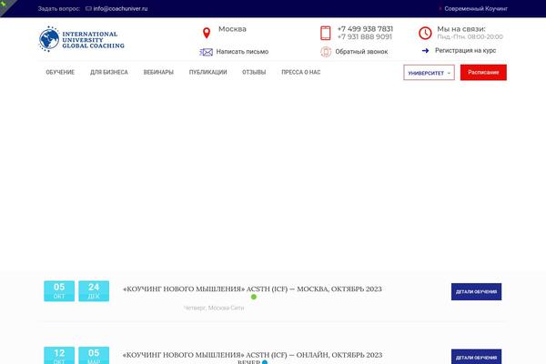This screenshot has height=364, width=546.
Task: Click the 12 ОКТ start date badge
Action: click(x=59, y=355)
